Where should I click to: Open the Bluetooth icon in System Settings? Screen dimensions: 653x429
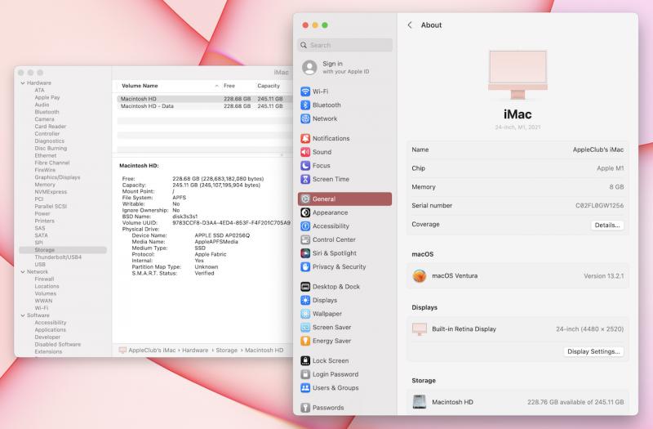[305, 105]
